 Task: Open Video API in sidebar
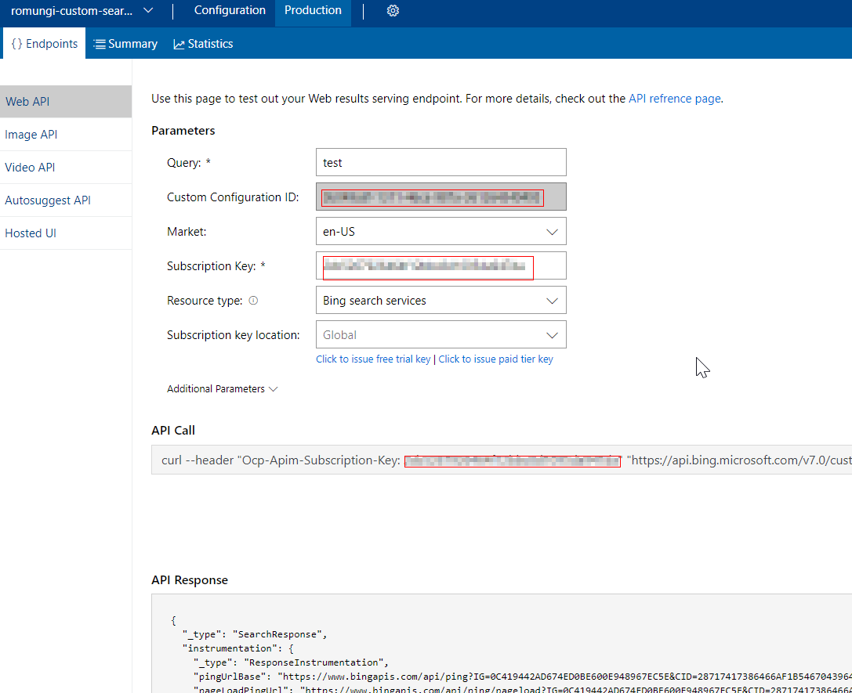coord(66,168)
